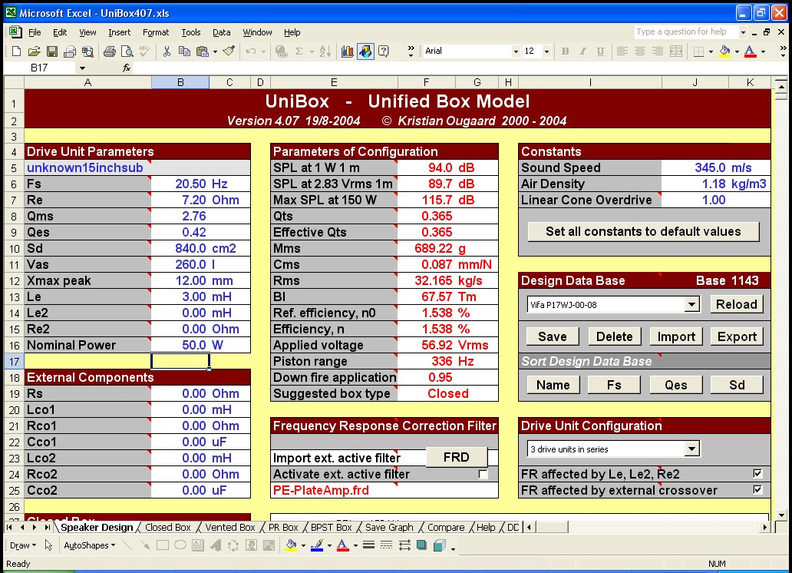Image resolution: width=792 pixels, height=573 pixels.
Task: Open Line Style in Drawing toolbar
Action: (368, 545)
